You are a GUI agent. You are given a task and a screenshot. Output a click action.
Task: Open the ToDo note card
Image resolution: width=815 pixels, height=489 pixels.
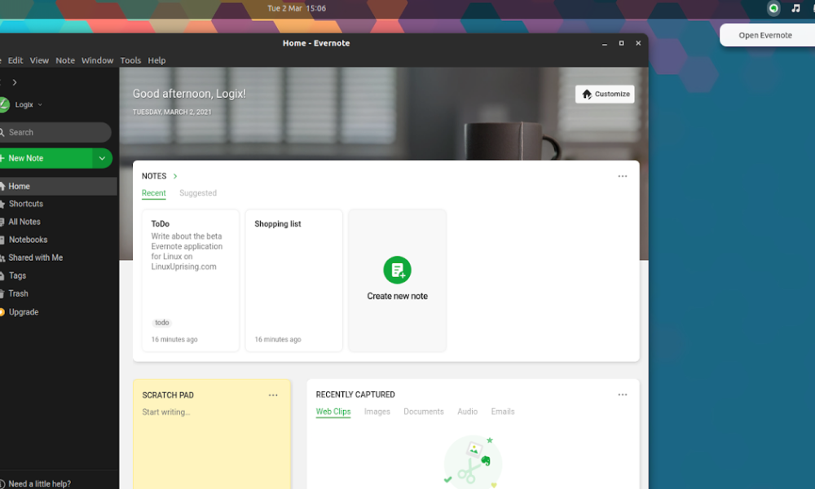[x=190, y=280]
